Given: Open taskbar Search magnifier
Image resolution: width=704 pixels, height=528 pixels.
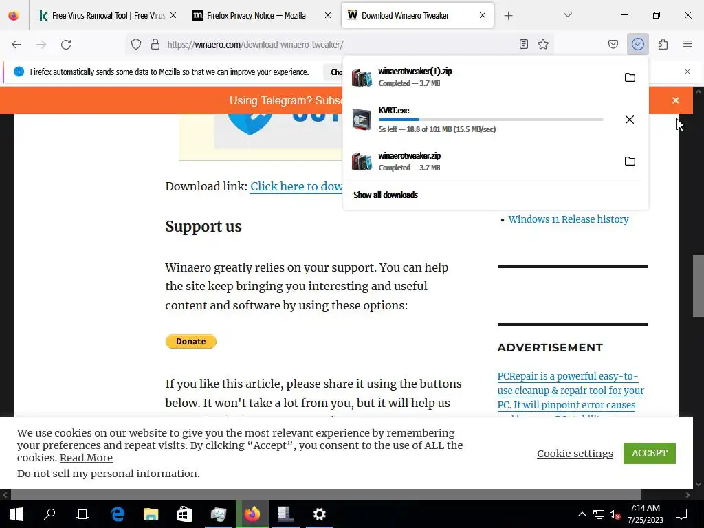Looking at the screenshot, I should click(x=49, y=514).
